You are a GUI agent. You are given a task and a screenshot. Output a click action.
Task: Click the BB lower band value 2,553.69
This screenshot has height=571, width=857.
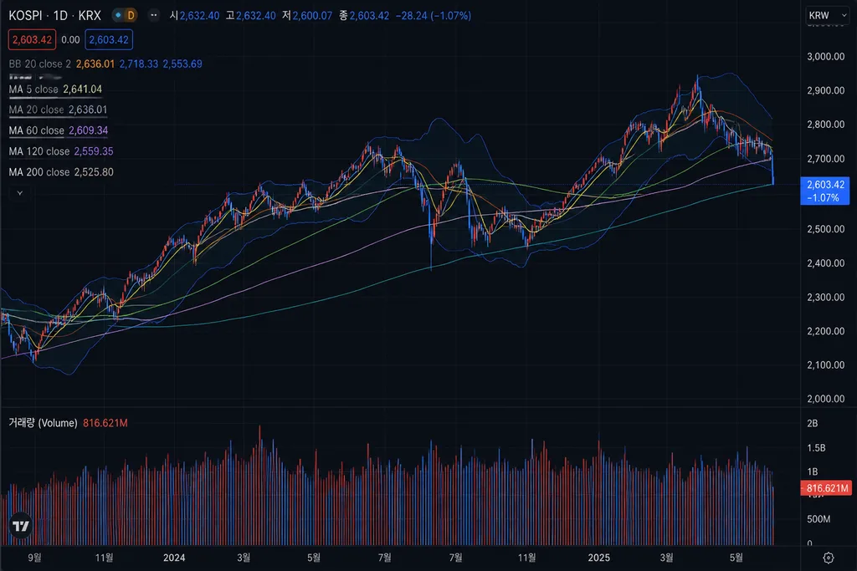point(182,64)
